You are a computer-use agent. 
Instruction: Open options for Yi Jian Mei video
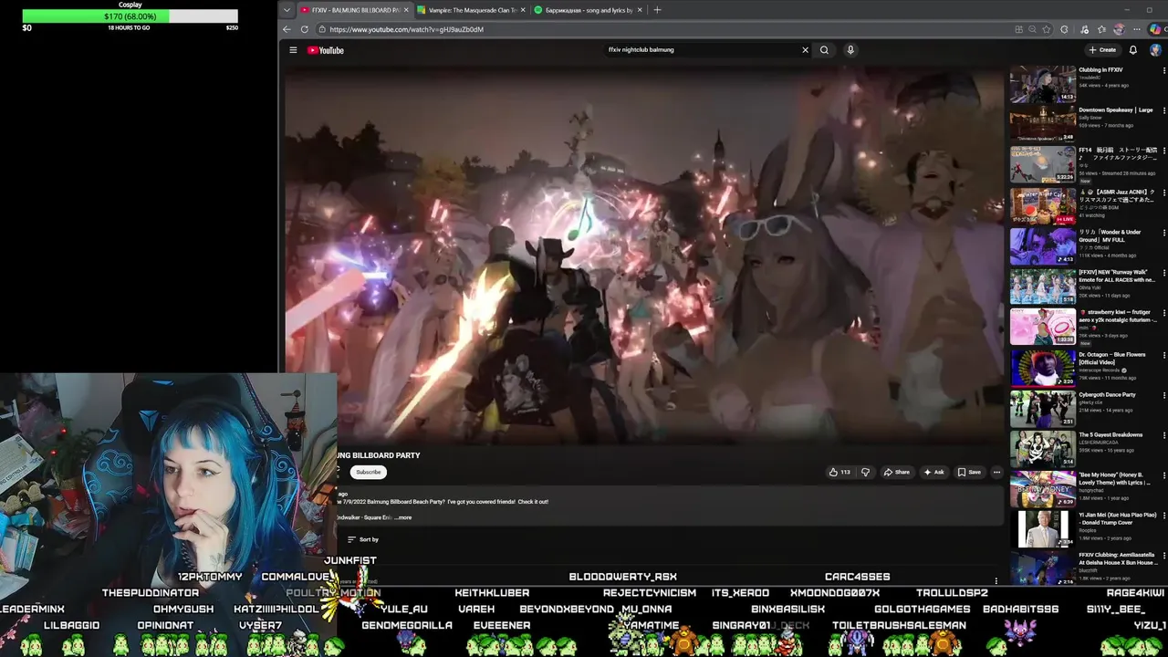pos(1163,516)
